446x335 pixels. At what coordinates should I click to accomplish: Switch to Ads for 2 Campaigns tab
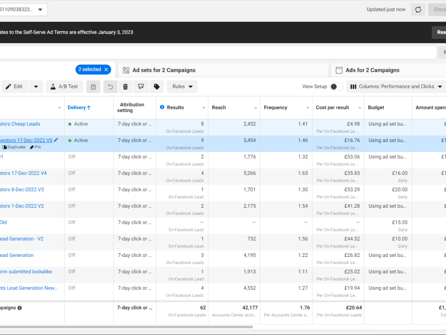[388, 70]
